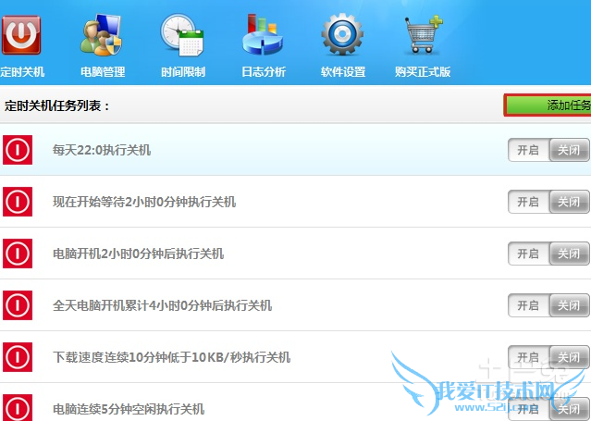Open 购买正式版 shopping cart icon
The height and width of the screenshot is (421, 591).
tap(424, 35)
